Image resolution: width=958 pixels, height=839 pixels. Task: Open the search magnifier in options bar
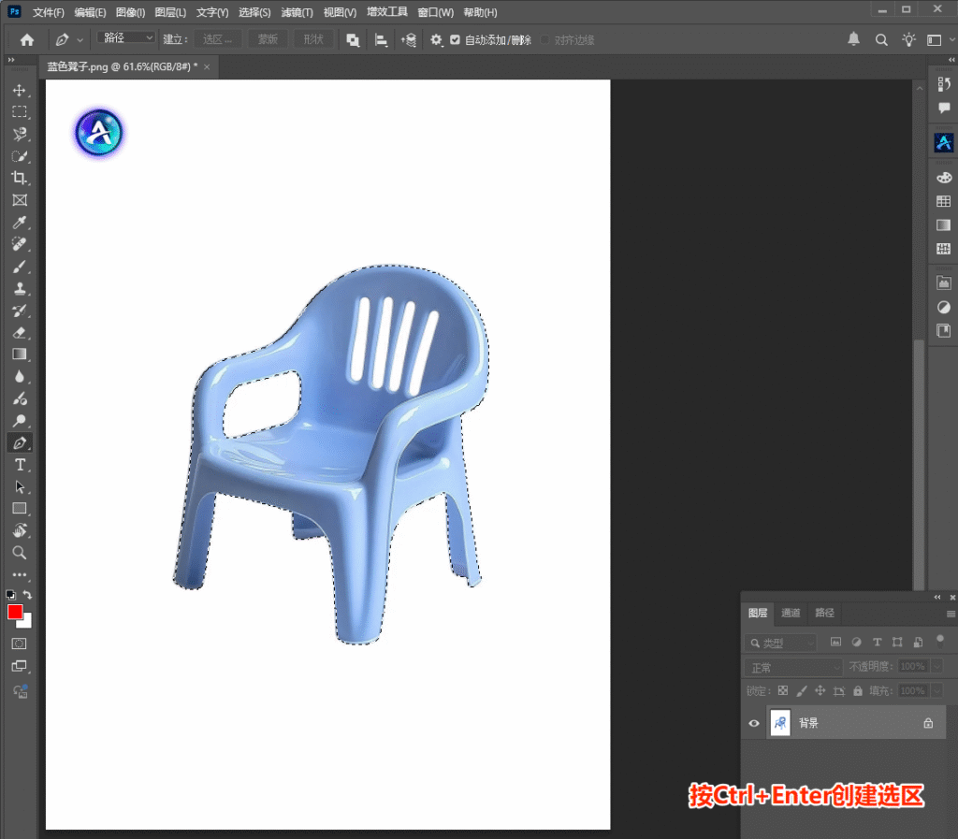[x=881, y=40]
